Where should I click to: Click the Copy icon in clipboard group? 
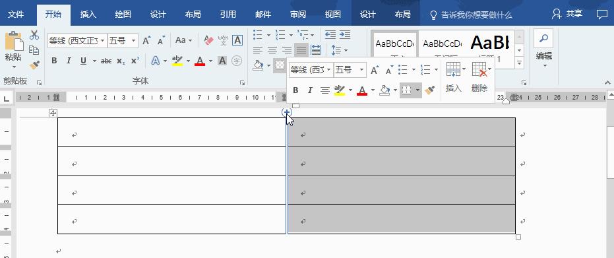click(34, 50)
